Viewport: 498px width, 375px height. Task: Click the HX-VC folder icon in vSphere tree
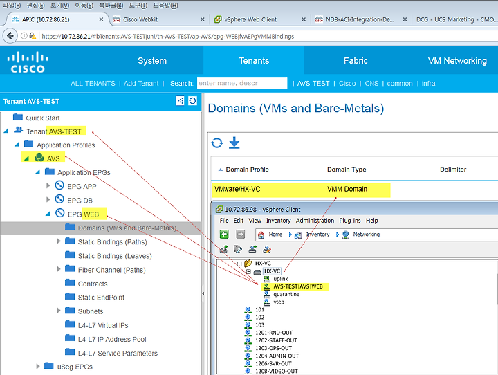248,263
